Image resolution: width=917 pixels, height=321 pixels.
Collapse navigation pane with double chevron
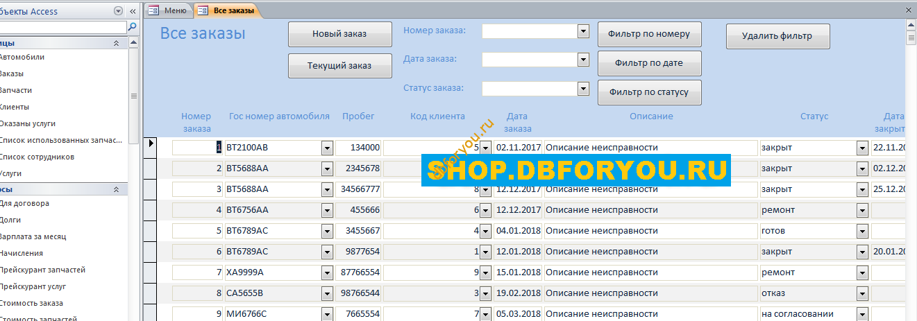coord(133,12)
